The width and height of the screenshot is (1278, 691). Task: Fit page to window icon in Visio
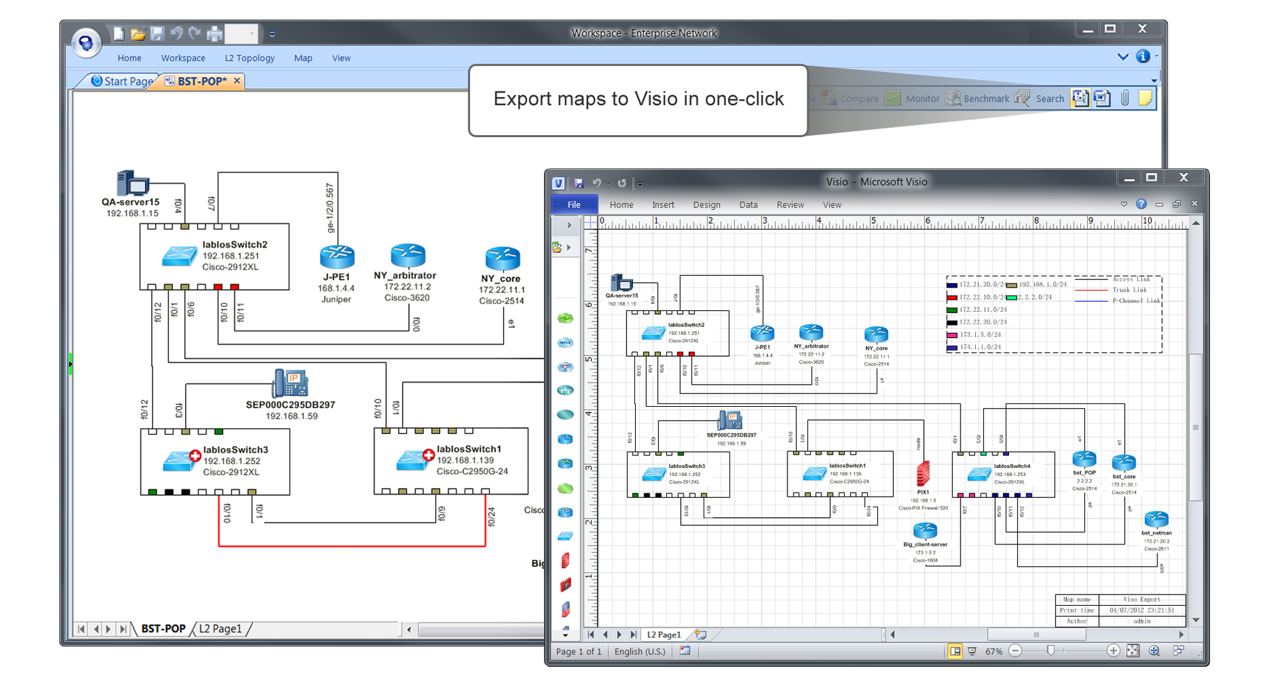(1133, 651)
